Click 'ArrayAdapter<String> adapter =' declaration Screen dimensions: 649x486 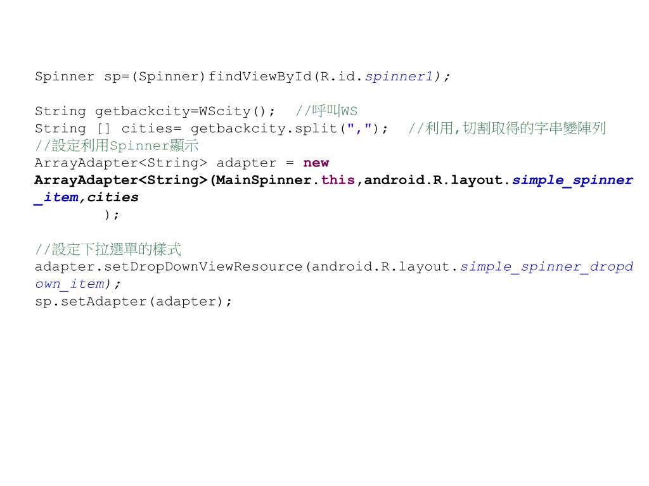[x=164, y=163]
